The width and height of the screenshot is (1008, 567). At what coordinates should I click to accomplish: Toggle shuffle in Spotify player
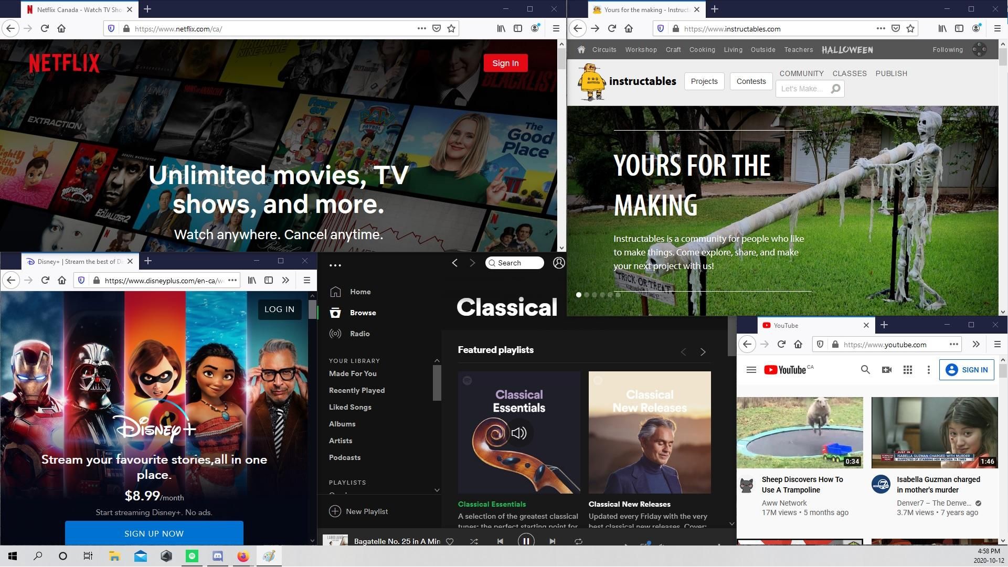coord(474,541)
